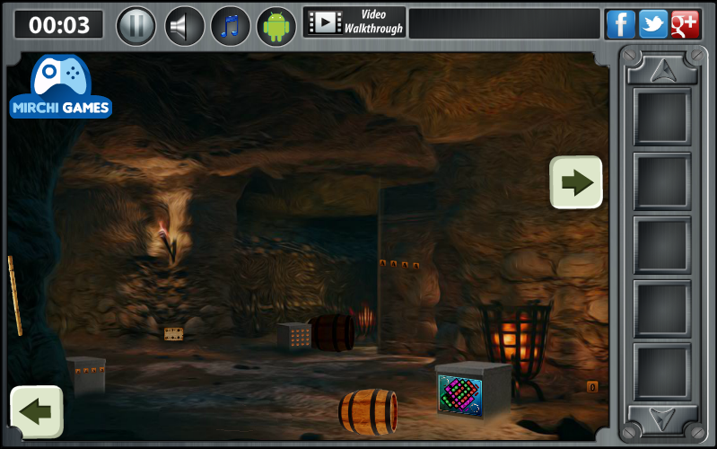Go to the next scene with right arrow

click(576, 182)
